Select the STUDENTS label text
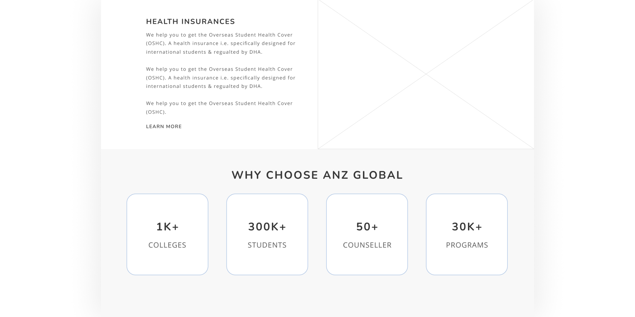 tap(267, 245)
